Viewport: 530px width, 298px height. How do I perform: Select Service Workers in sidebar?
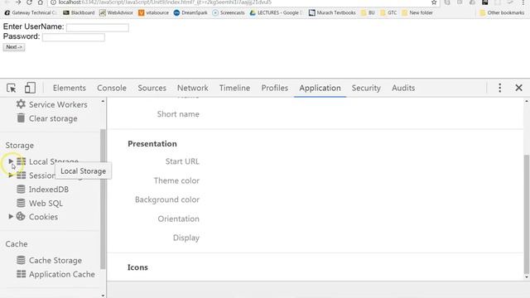click(58, 105)
